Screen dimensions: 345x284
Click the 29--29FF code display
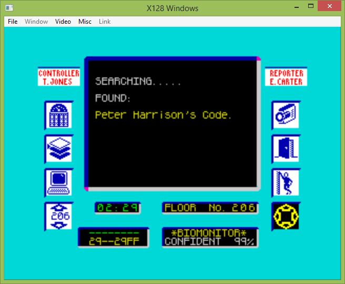point(113,237)
